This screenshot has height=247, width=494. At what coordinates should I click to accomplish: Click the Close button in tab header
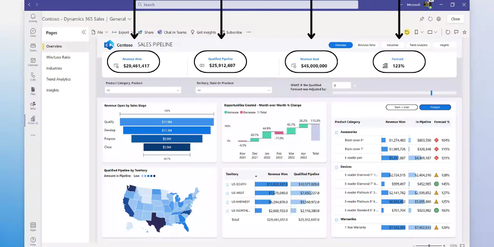455,19
